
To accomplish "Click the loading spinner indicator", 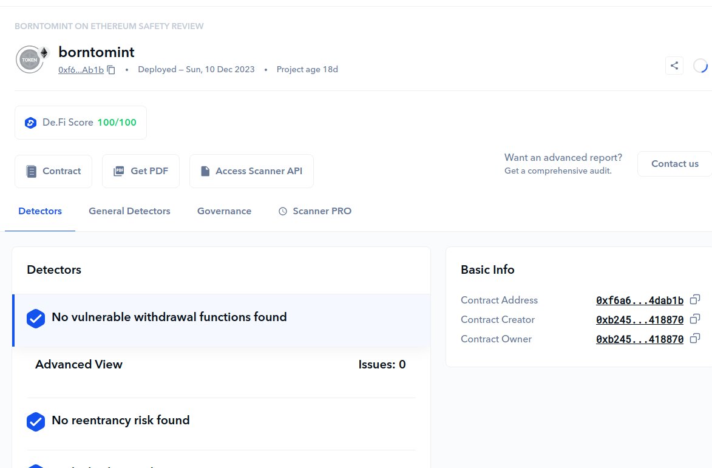I will 700,66.
